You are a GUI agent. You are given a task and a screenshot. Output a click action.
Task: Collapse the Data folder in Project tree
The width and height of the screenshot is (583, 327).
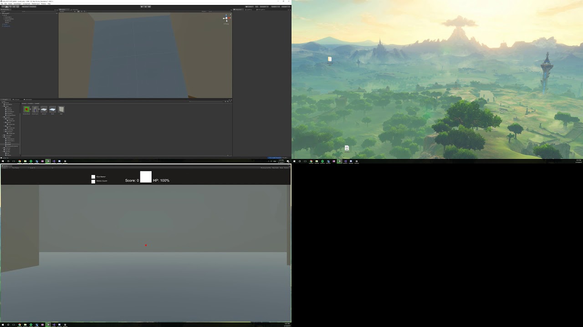(x=3, y=106)
